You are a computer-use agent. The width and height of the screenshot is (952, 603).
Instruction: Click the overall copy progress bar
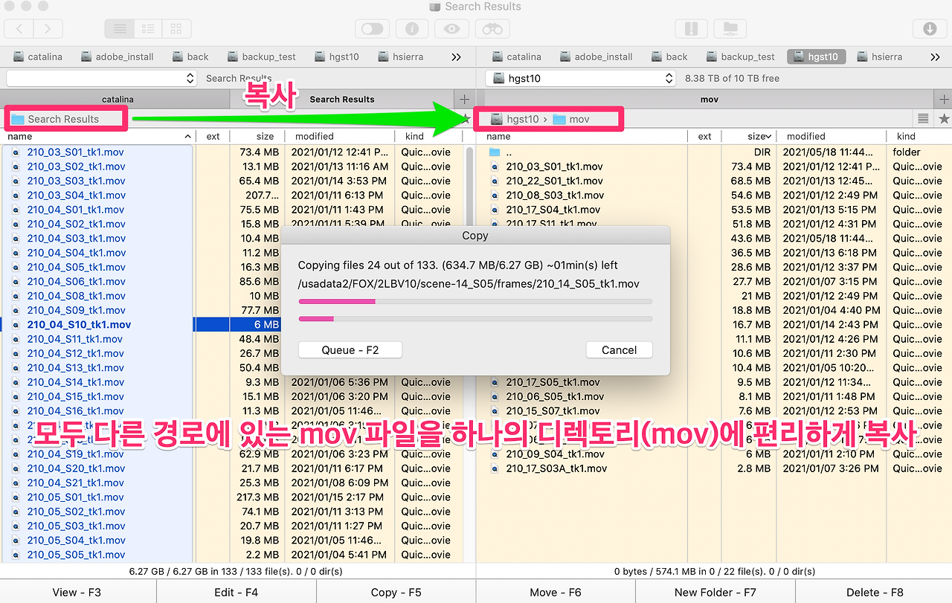[x=475, y=318]
